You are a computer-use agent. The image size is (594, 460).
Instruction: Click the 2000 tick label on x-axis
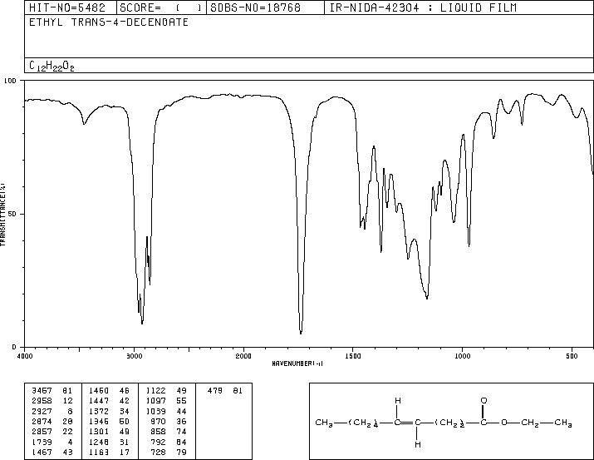[243, 356]
